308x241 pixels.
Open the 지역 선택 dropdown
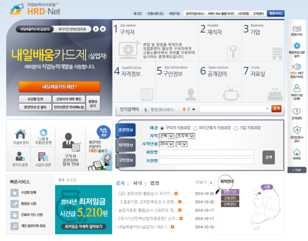point(166,136)
